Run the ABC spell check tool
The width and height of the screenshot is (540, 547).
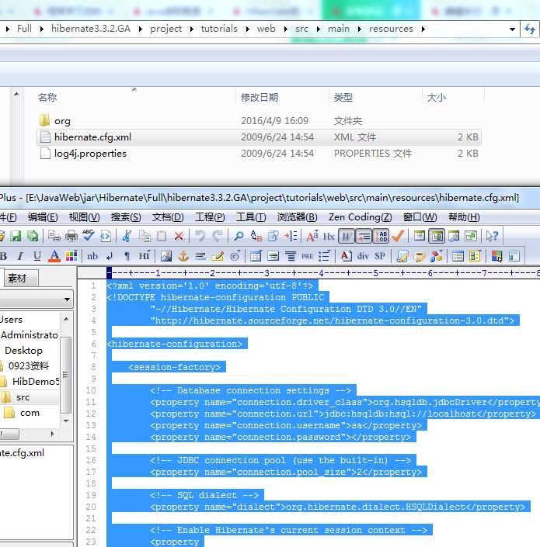pos(89,236)
